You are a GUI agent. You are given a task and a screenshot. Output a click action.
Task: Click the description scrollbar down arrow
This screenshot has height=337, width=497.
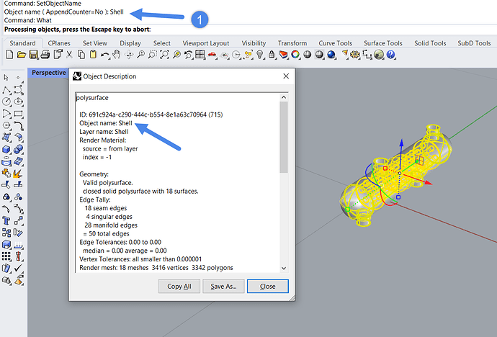pos(284,268)
